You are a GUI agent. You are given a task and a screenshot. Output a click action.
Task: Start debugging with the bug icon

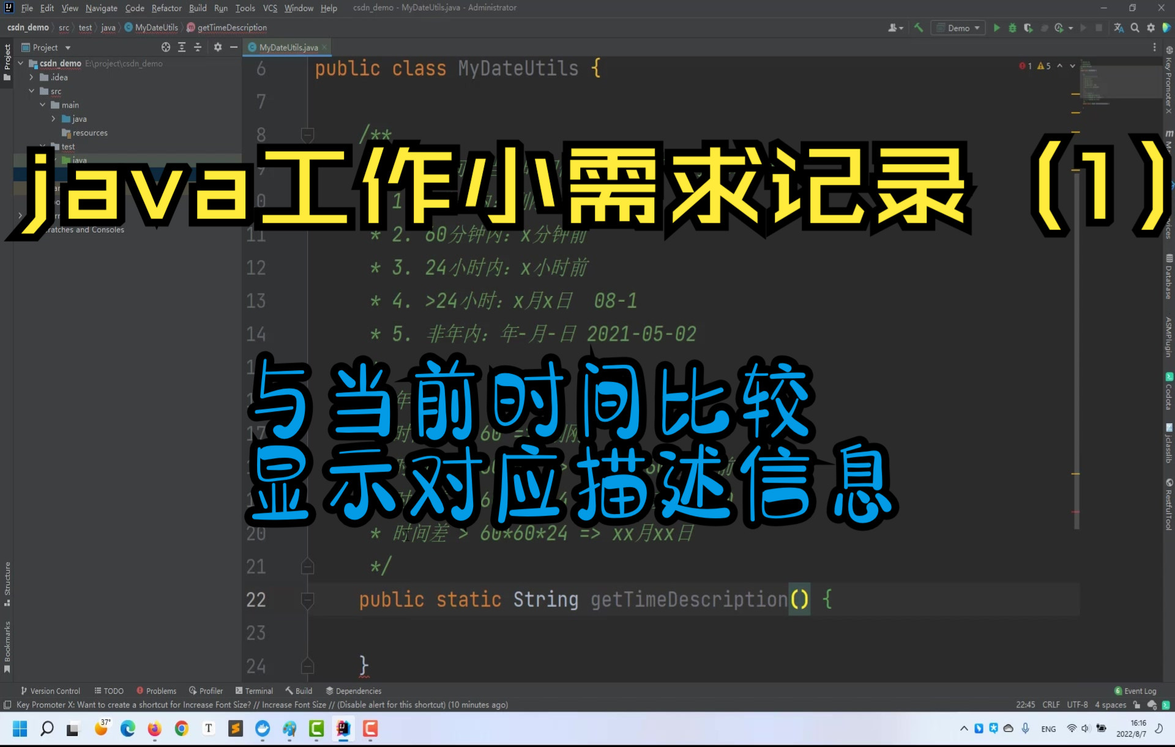1013,28
